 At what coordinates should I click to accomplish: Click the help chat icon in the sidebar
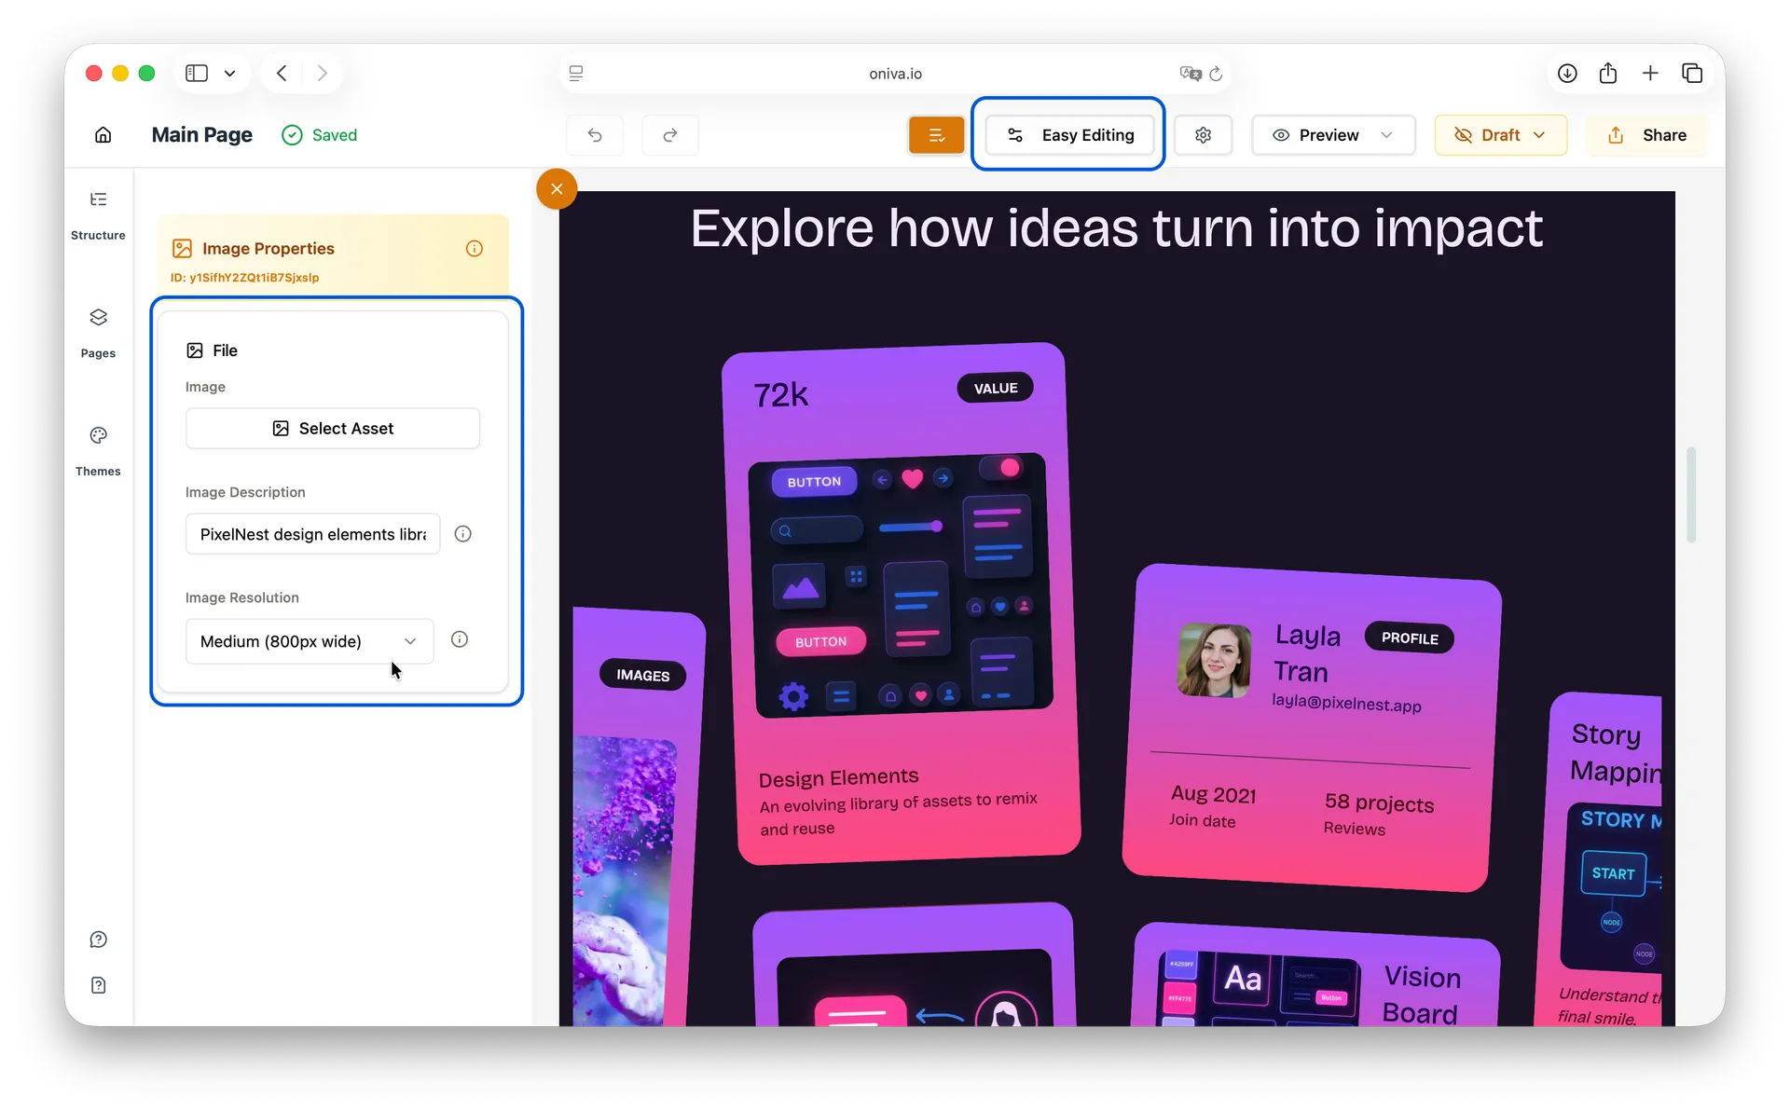(x=98, y=940)
